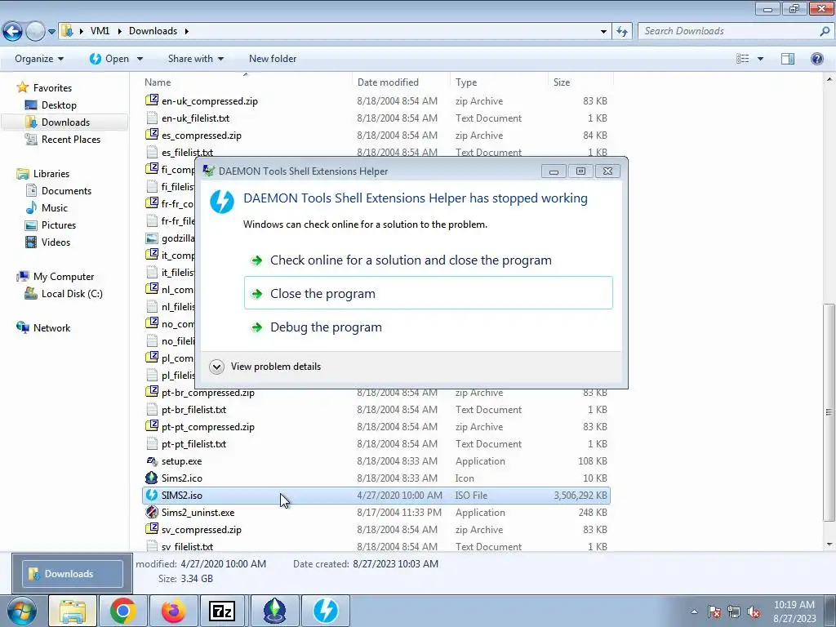Open the Share with menu
Image resolution: width=836 pixels, height=627 pixels.
[196, 59]
